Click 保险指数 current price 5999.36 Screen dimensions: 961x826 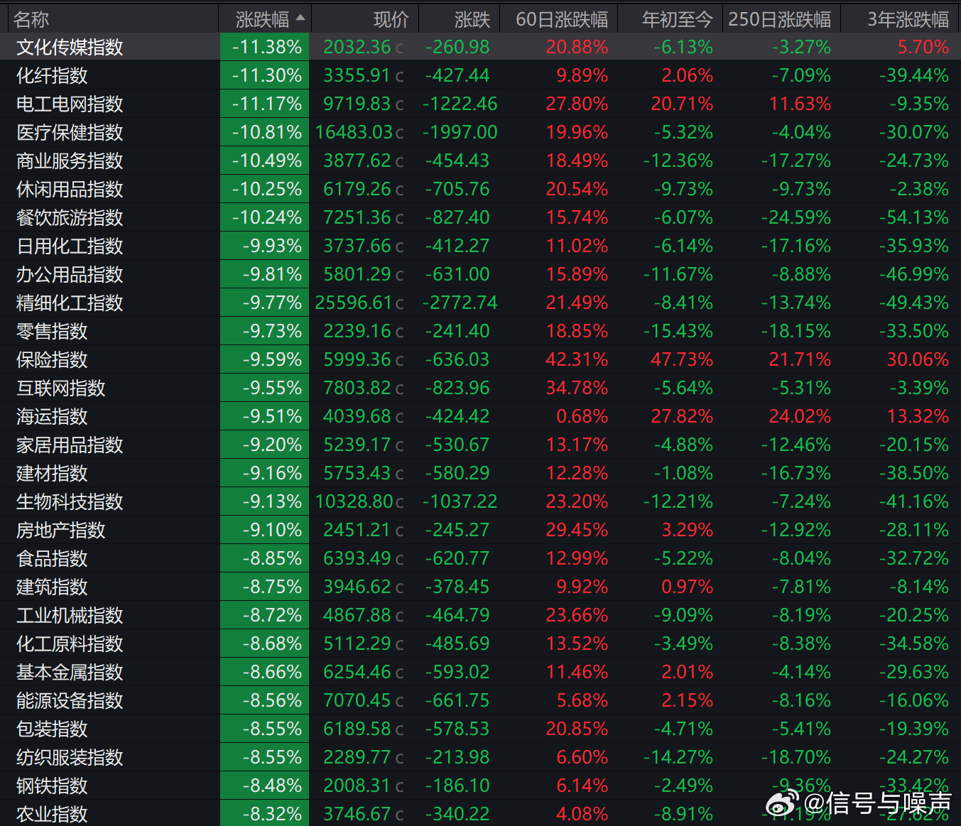point(357,359)
